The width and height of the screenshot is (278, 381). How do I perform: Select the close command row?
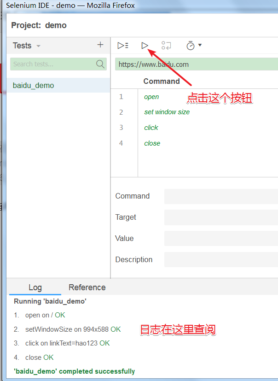tap(194, 143)
